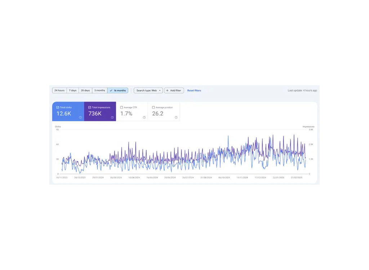
Task: Select the 3 months date range
Action: pos(99,90)
